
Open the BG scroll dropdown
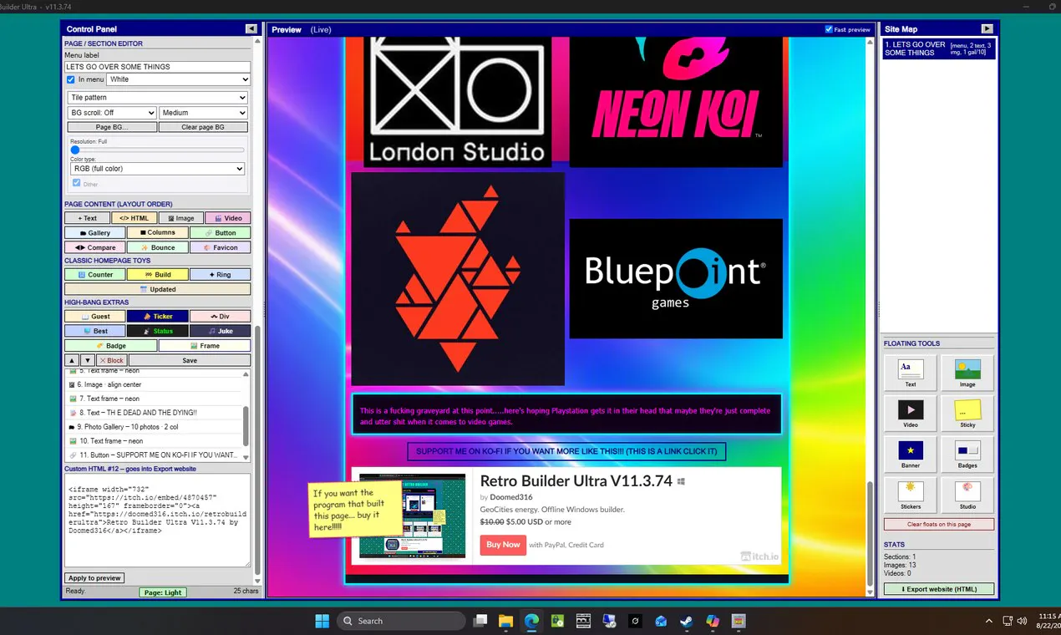(112, 113)
